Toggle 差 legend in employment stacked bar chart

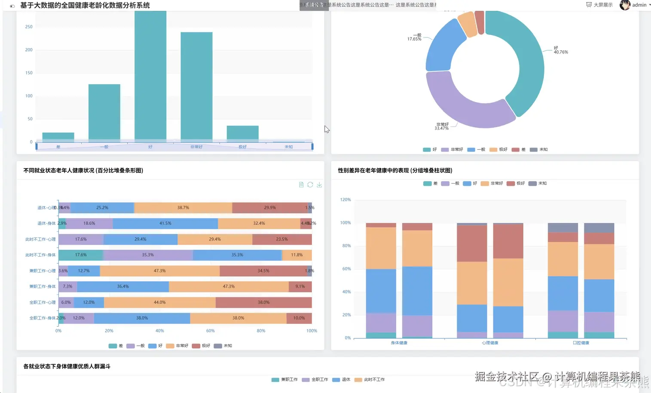pos(116,346)
